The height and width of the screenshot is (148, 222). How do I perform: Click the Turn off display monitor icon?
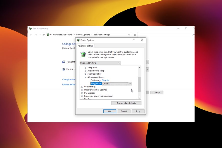click(x=64, y=62)
